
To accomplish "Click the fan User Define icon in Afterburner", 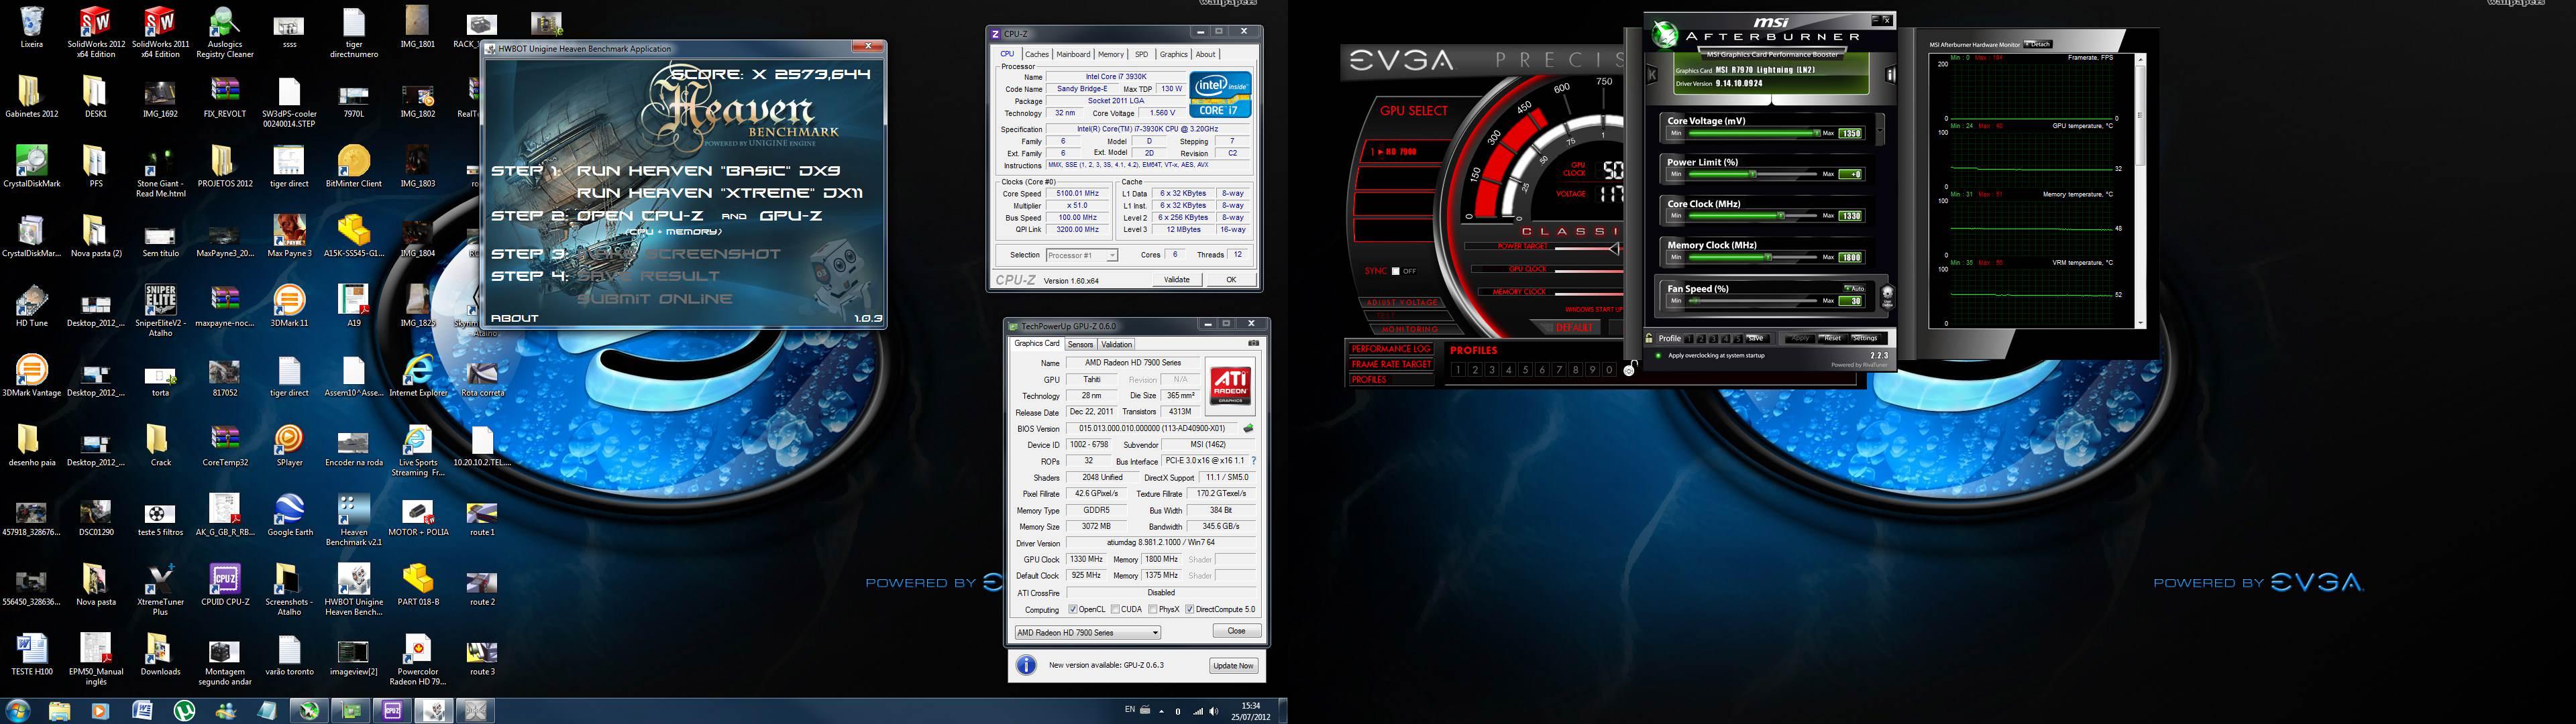I will point(1887,296).
